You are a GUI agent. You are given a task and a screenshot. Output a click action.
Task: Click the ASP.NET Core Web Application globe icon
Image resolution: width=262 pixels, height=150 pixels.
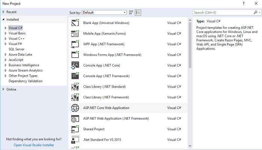tap(74, 108)
